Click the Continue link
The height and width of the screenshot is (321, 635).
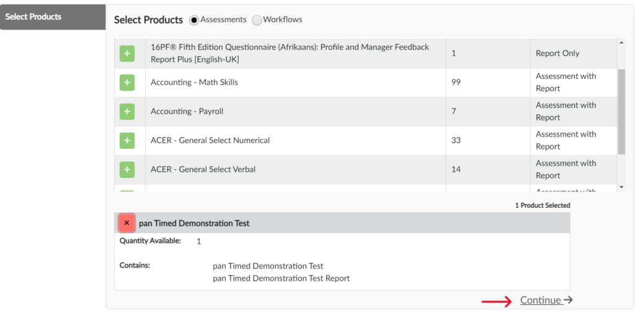pos(540,301)
